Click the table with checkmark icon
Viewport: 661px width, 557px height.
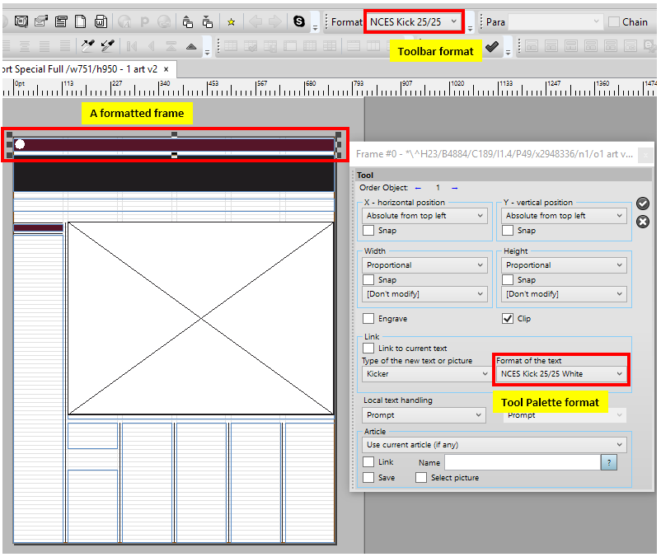(251, 46)
